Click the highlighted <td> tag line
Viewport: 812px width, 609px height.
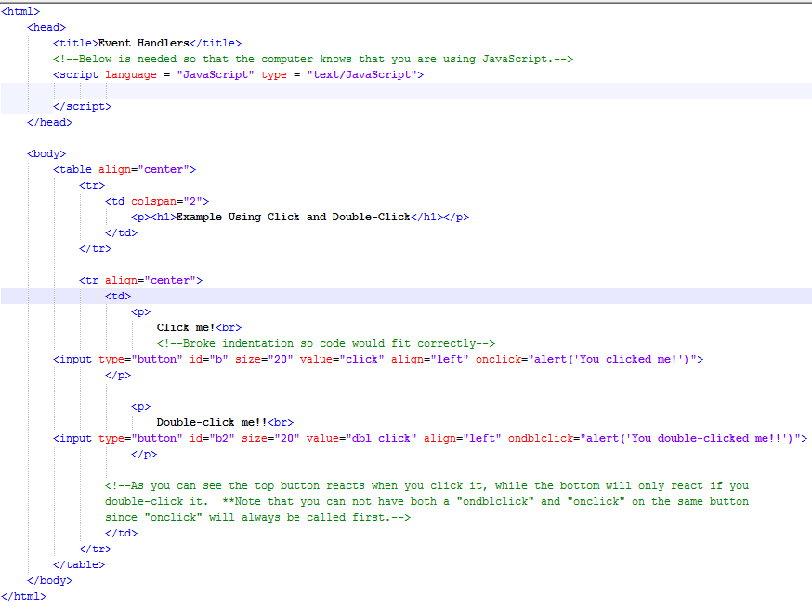406,296
